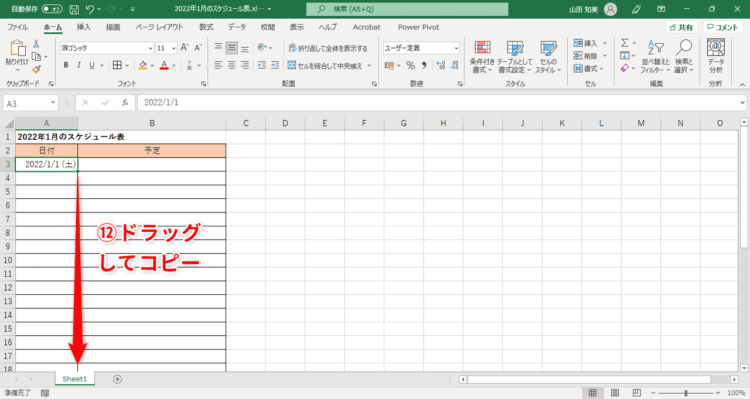Decrease font size with smaller A icon
Screen dimensions: 750x399
click(198, 48)
